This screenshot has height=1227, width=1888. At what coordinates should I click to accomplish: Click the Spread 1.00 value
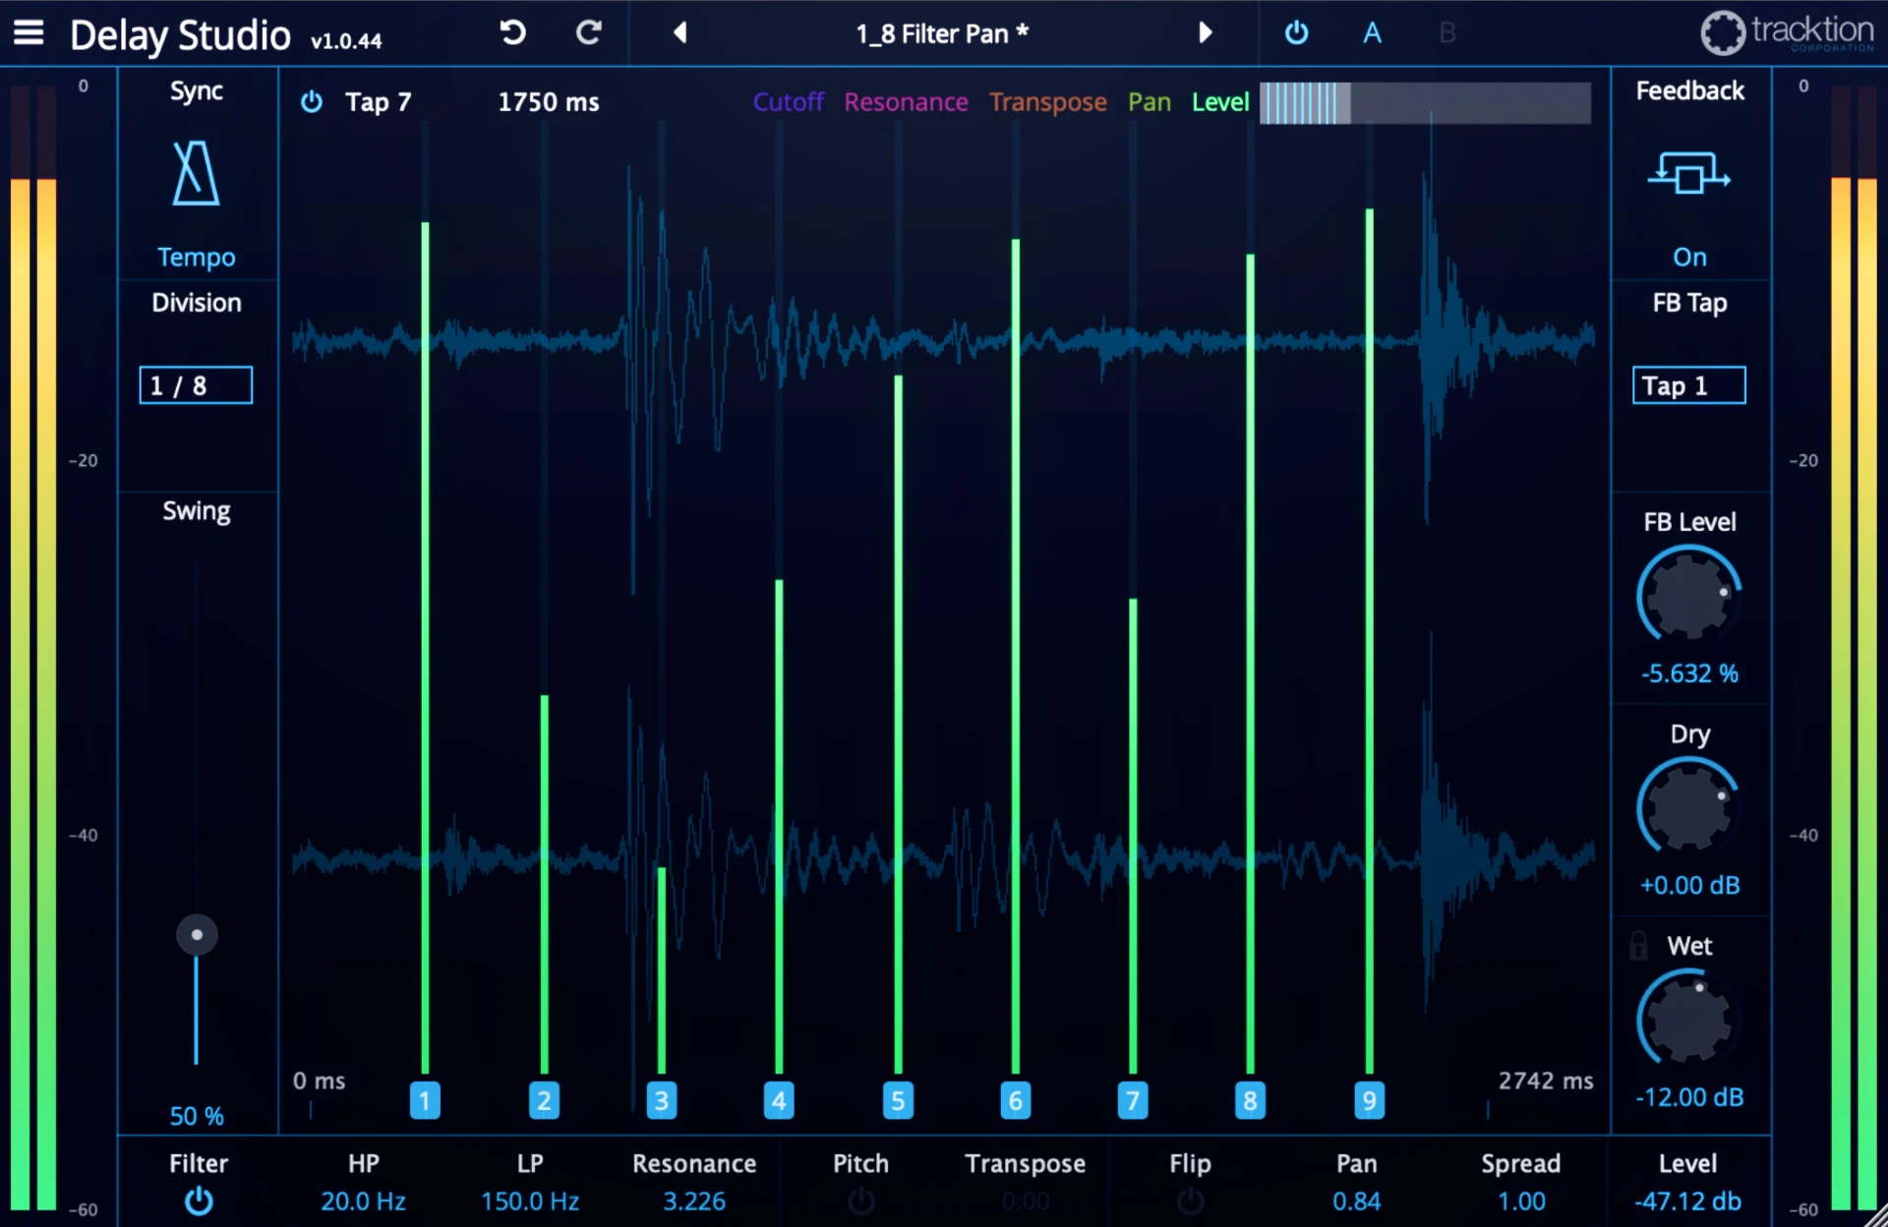coord(1521,1201)
